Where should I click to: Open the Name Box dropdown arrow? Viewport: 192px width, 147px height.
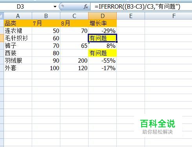pos(55,7)
